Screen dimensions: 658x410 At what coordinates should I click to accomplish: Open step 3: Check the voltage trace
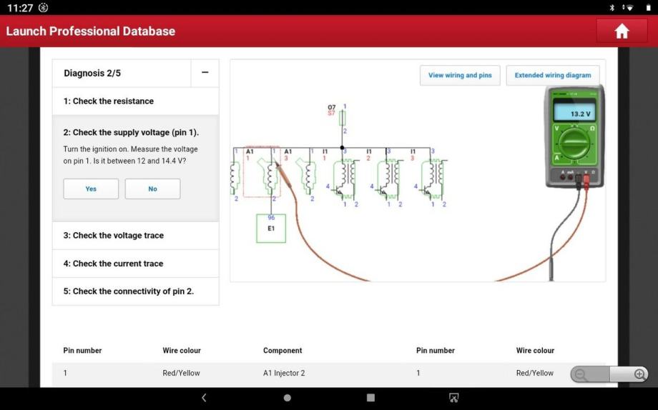point(136,236)
